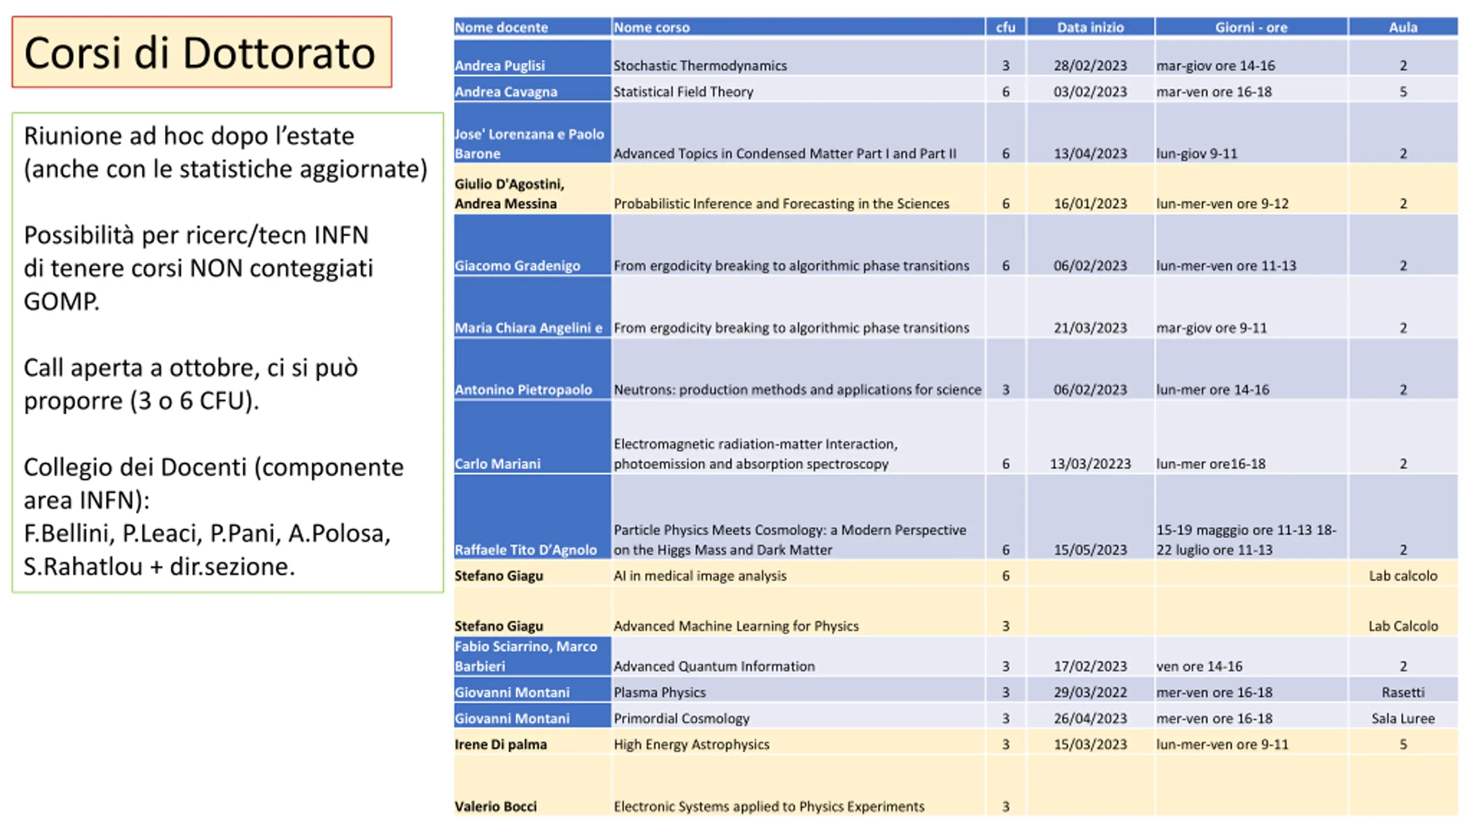Click the 'Corsi di Dottorato' title box

(x=201, y=52)
